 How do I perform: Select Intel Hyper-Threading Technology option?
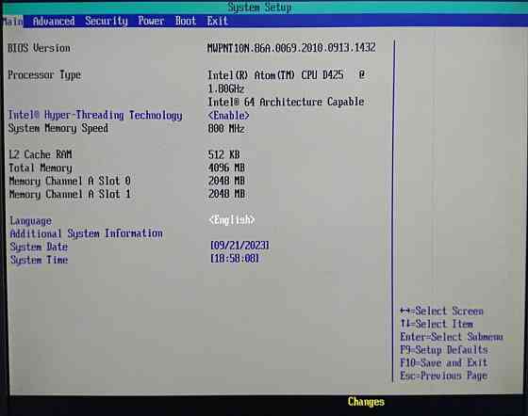tap(95, 115)
